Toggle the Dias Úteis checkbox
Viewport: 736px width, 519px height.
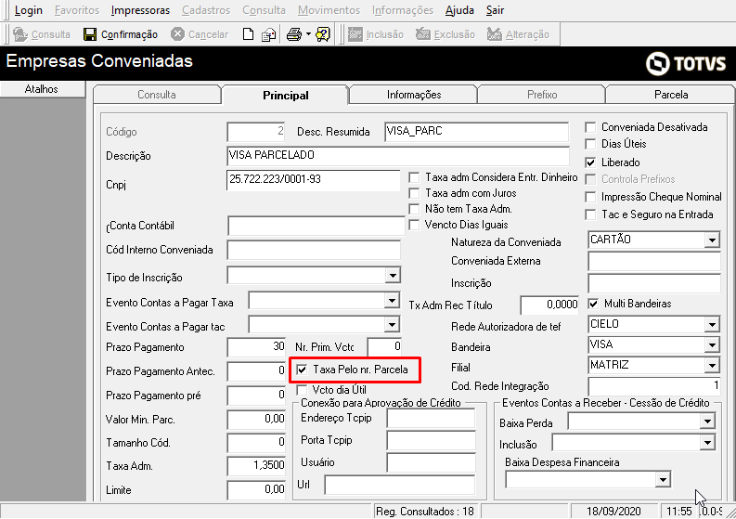pyautogui.click(x=590, y=144)
